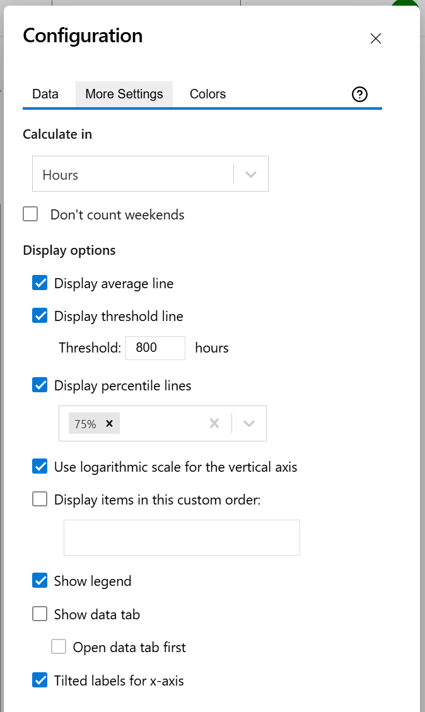
Task: Close the Configuration dialog
Action: click(x=376, y=38)
